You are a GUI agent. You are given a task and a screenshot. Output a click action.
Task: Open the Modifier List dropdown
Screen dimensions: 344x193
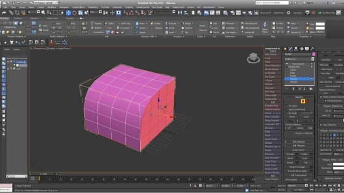click(299, 59)
